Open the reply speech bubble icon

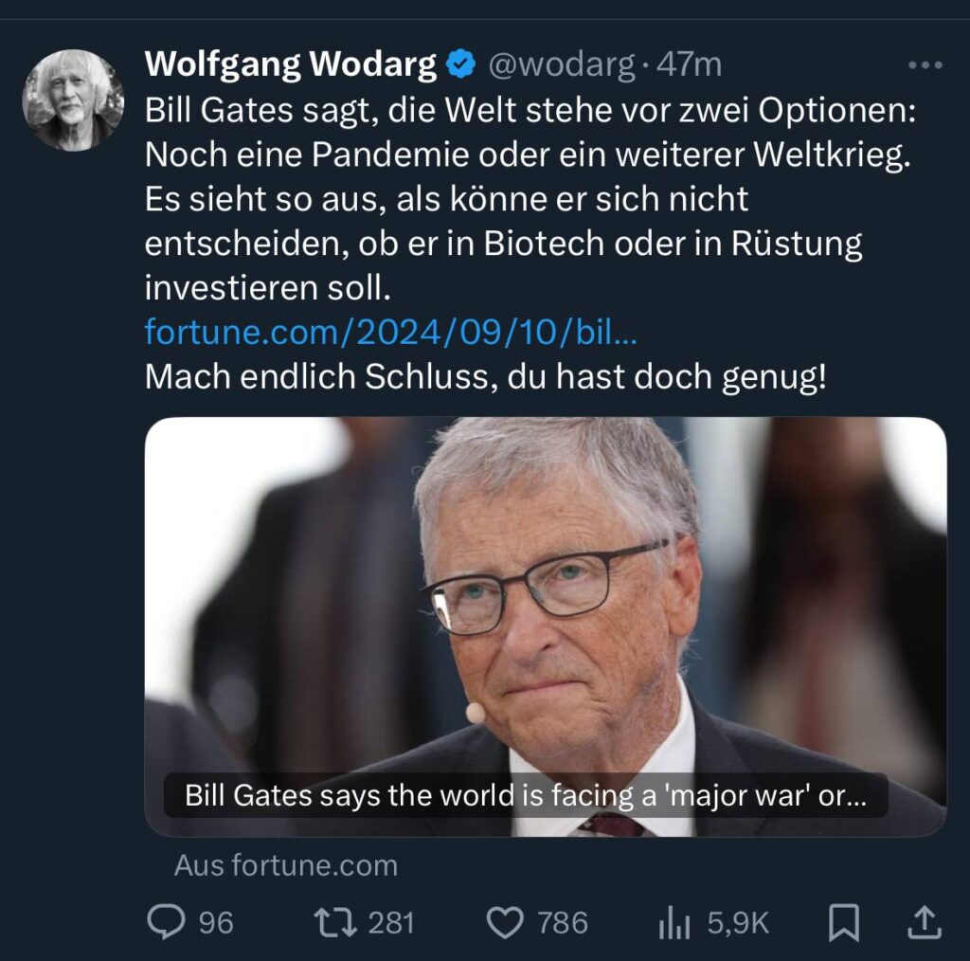pos(166,922)
